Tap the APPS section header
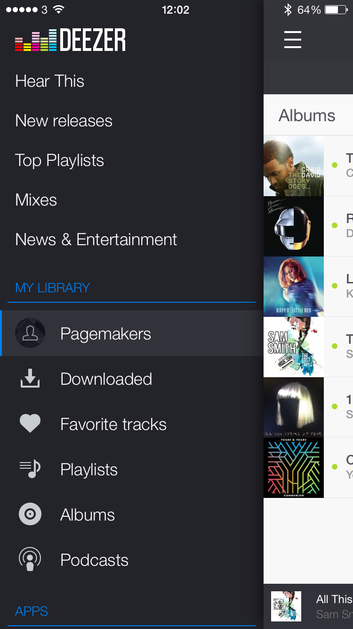 (32, 611)
